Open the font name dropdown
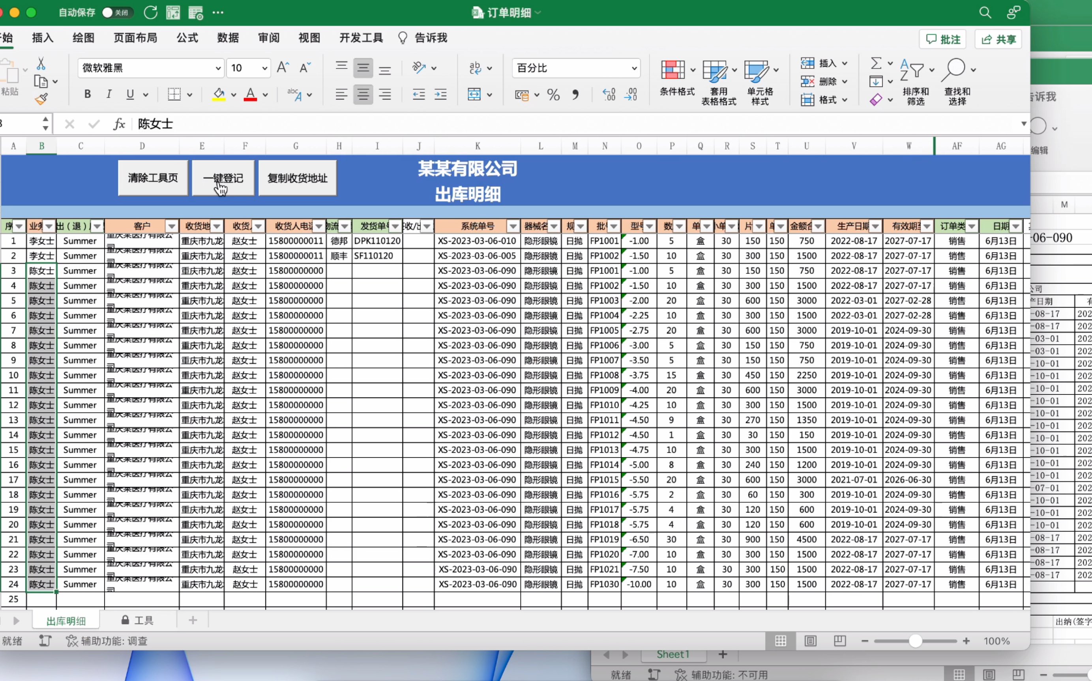 pyautogui.click(x=218, y=69)
